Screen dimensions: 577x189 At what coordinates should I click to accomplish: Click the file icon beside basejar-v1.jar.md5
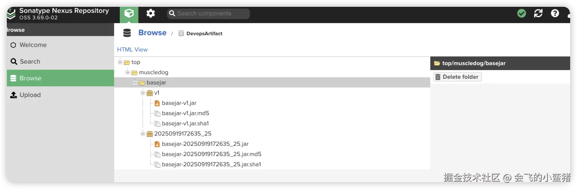coord(157,113)
